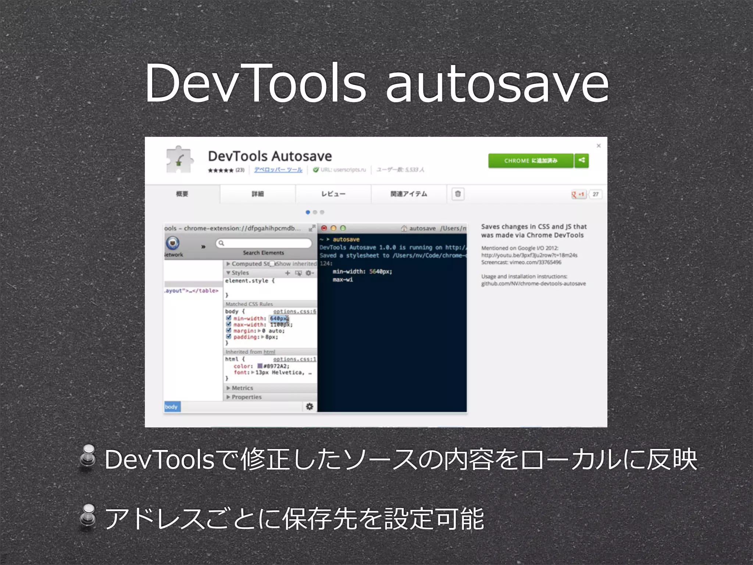Click the » more panels chevron in DevTools
This screenshot has width=753, height=565.
(x=203, y=246)
